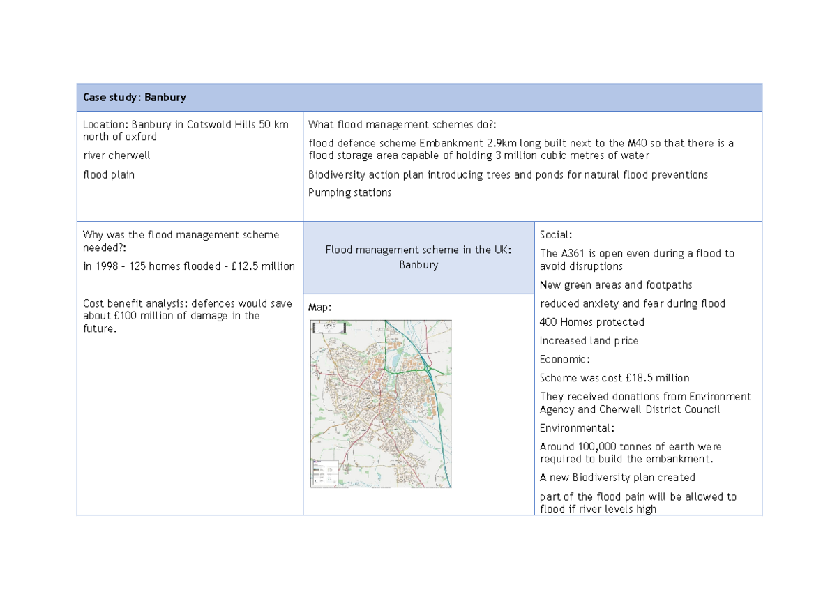Click the map title banner at top-left
837x592 pixels.
329,328
